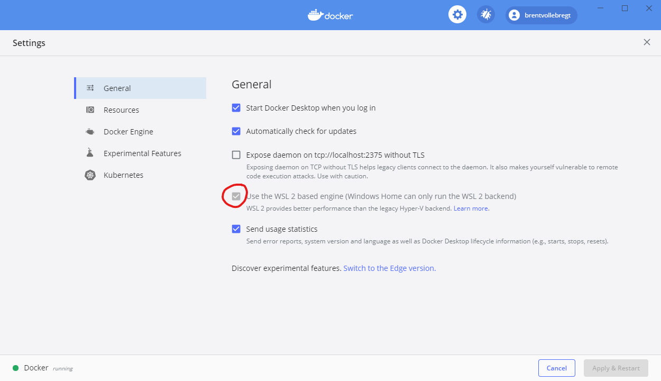Open the troubleshoot bug icon
The image size is (661, 381).
[x=486, y=14]
